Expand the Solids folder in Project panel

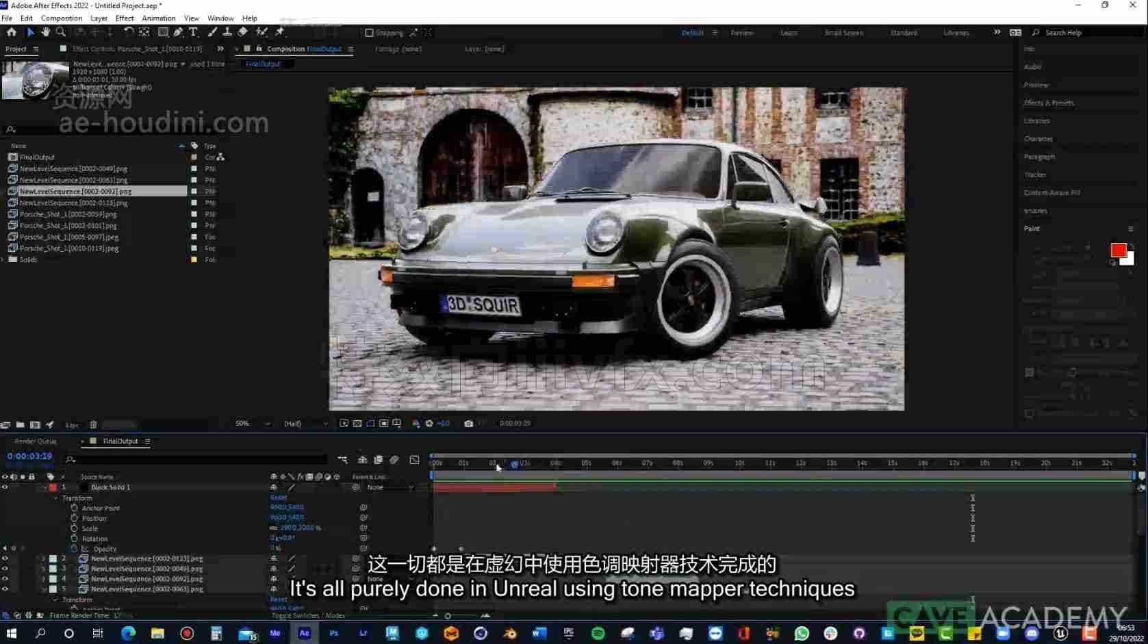[3, 260]
